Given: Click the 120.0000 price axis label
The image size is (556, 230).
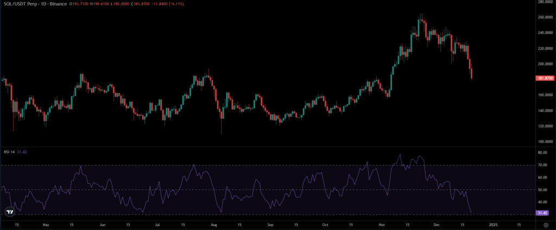Looking at the screenshot, I should 545,126.
